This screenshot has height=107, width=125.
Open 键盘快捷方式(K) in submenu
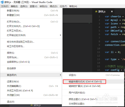pos(93,82)
